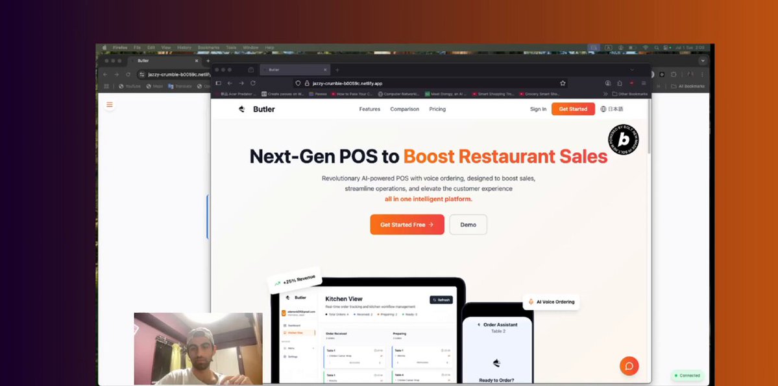Image resolution: width=778 pixels, height=386 pixels.
Task: Click the Butler logo icon in the site header
Action: click(x=241, y=109)
